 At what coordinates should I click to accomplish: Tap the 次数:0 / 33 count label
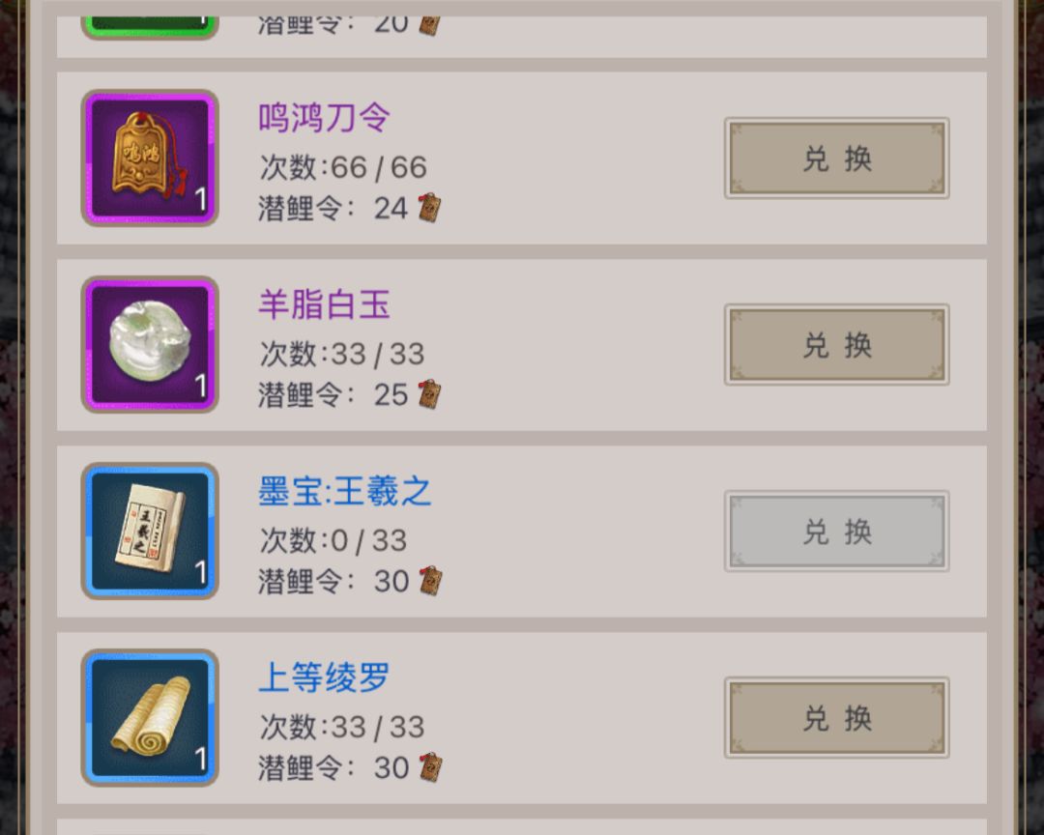[x=333, y=540]
